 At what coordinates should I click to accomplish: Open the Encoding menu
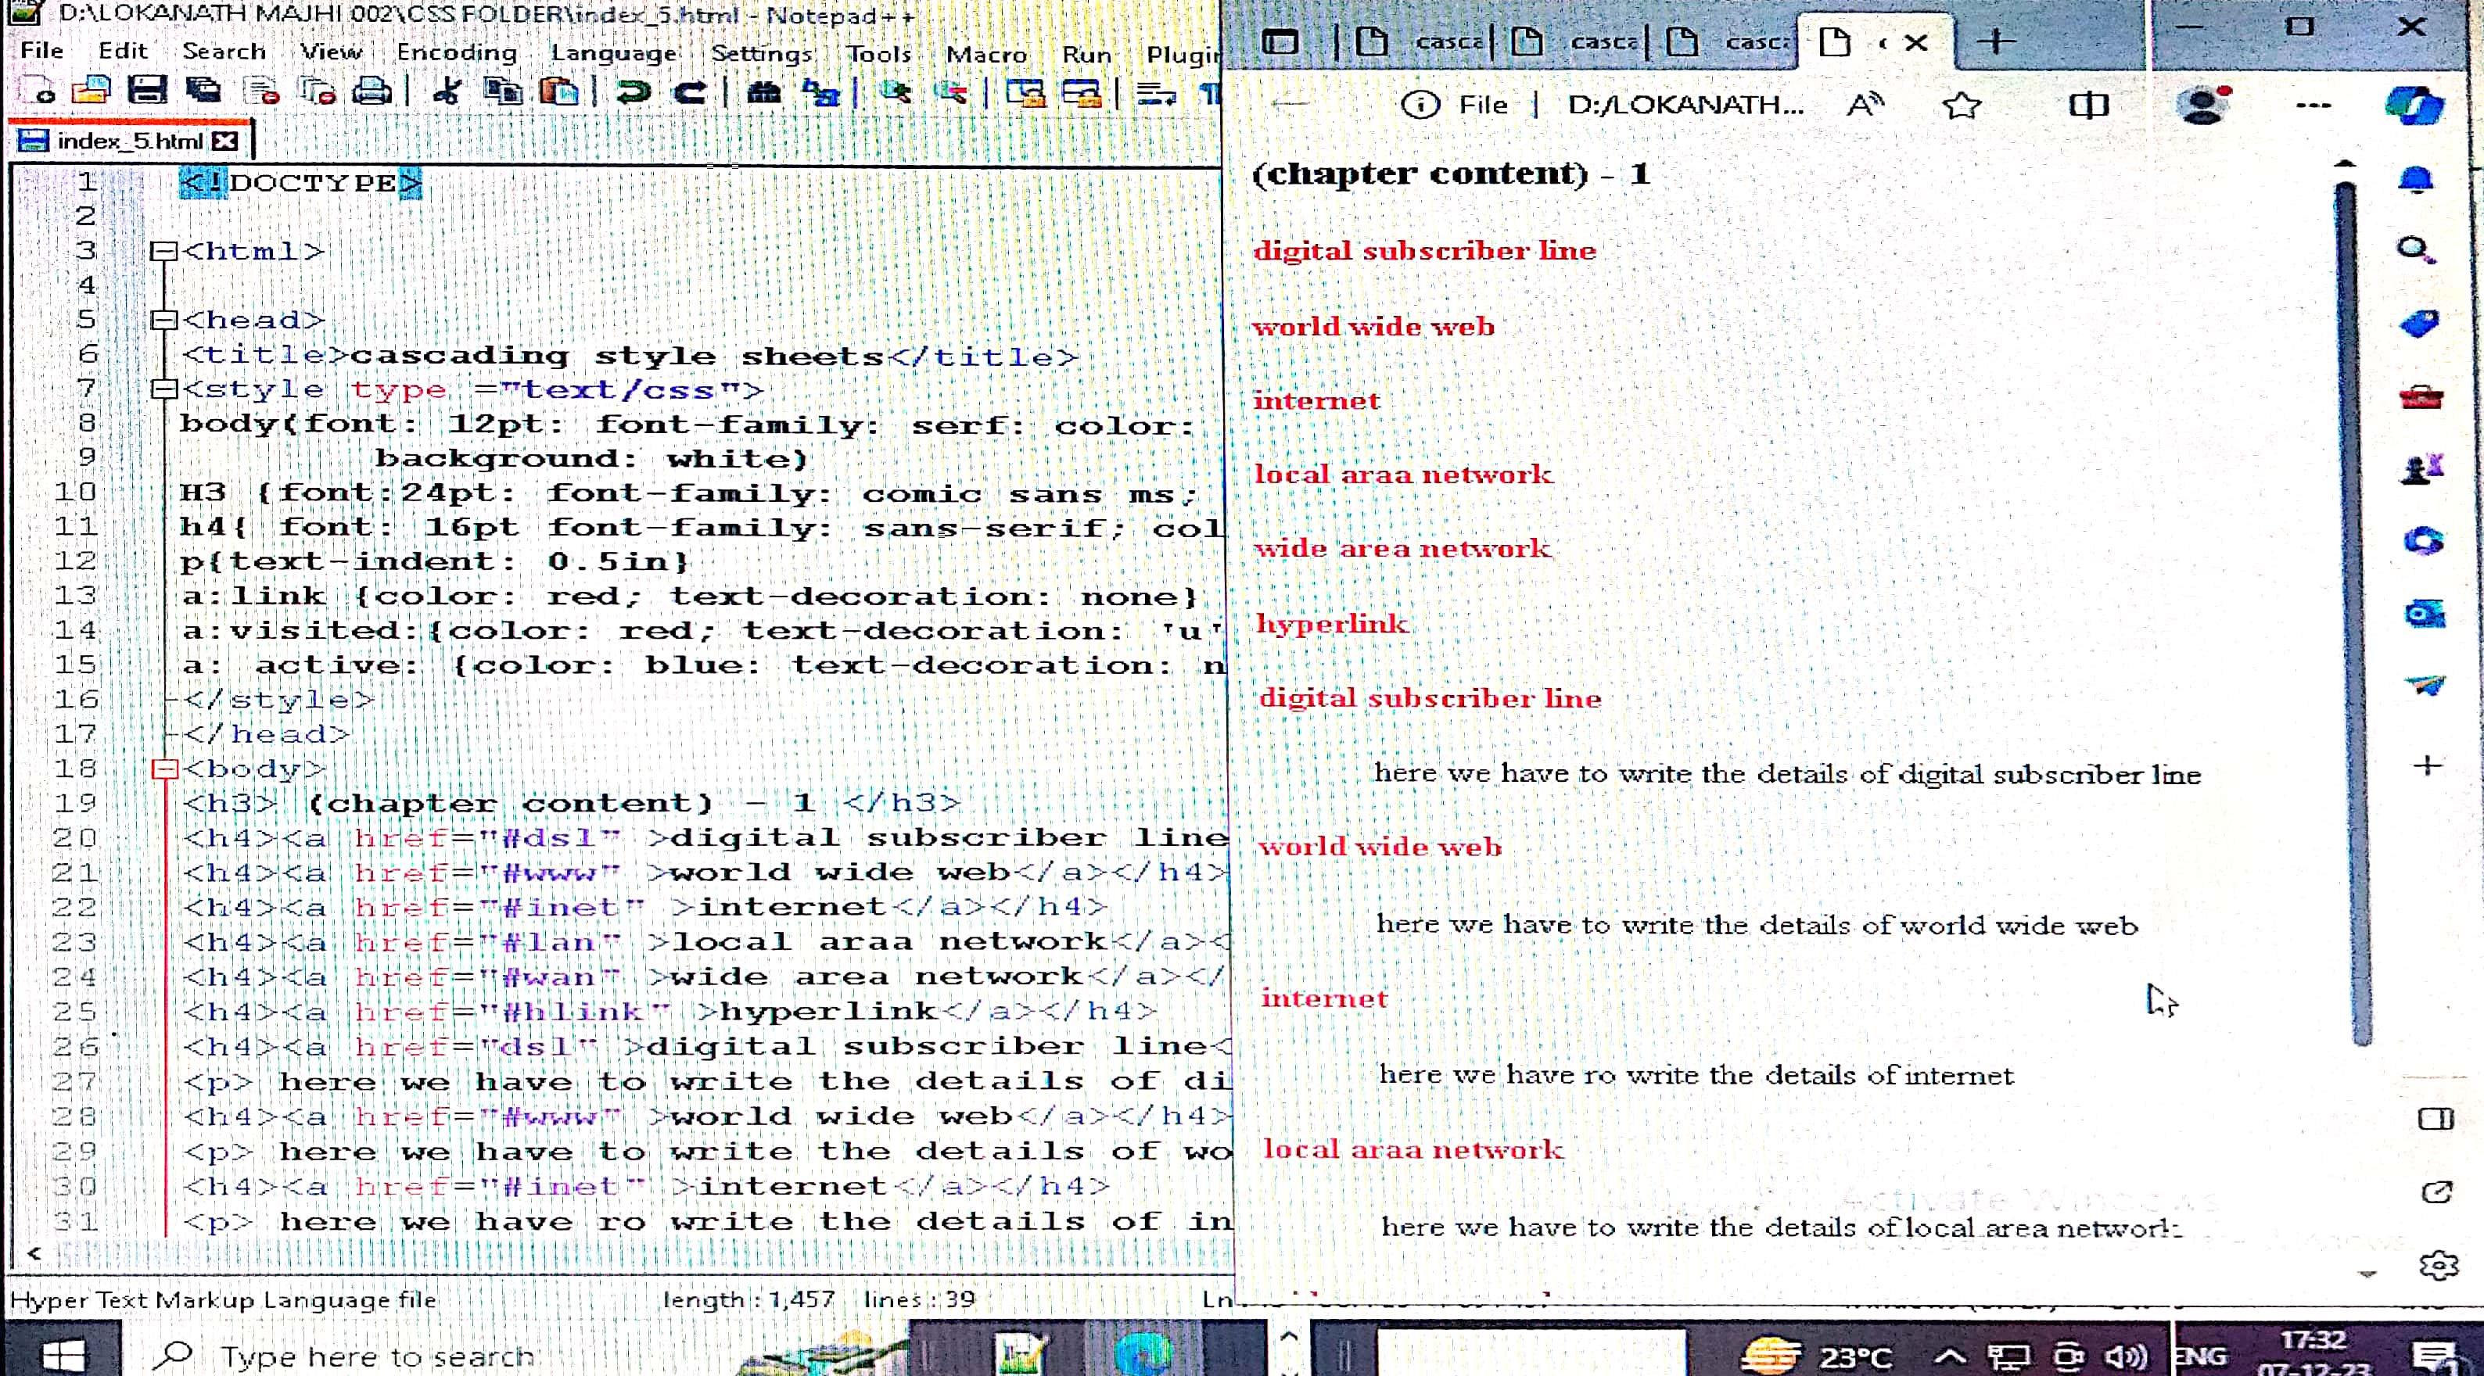456,52
